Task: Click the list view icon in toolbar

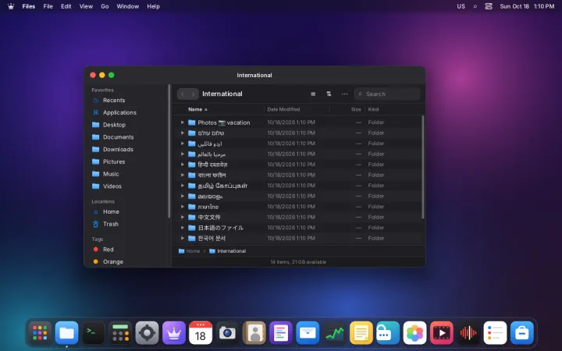Action: coord(313,94)
